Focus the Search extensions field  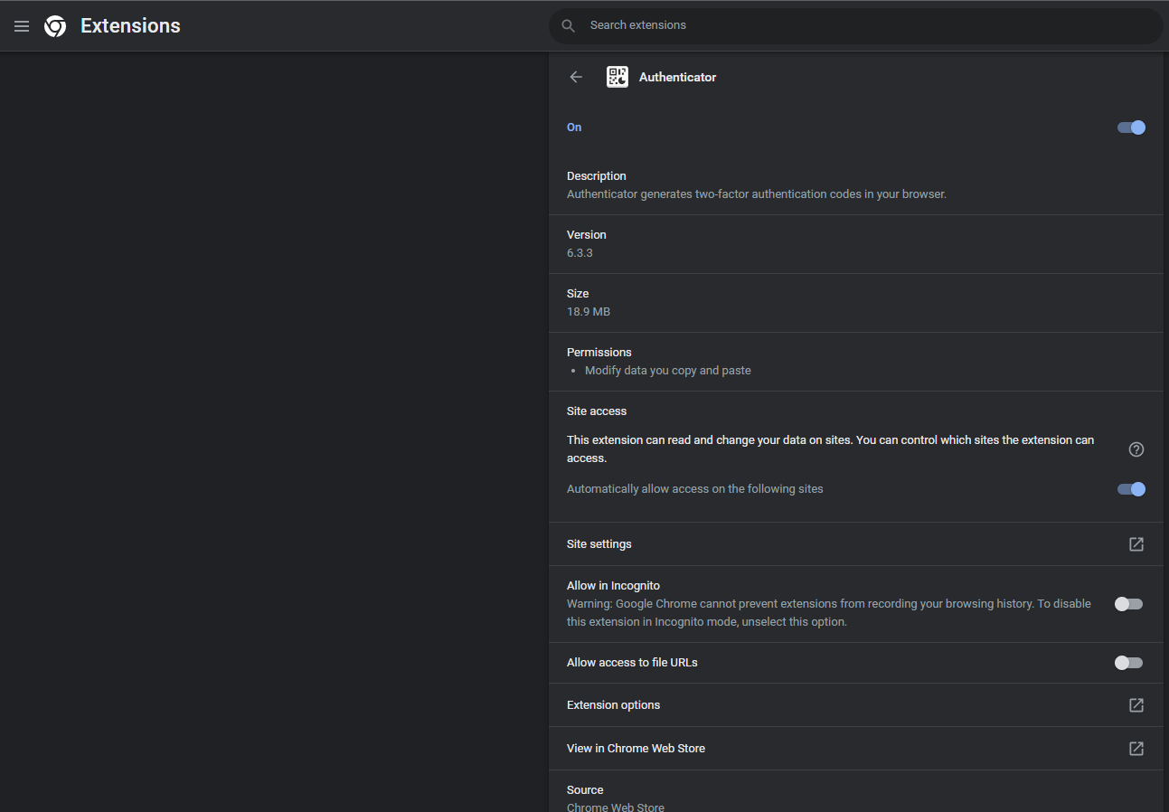tap(855, 25)
